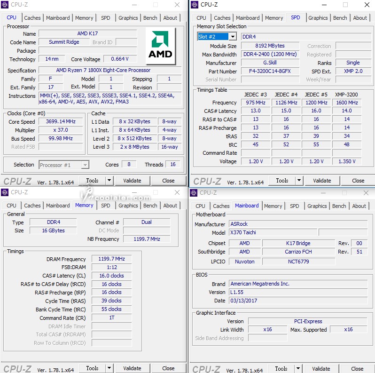Click the DDR4-2400 (1200 MHz) max bandwidth field
Viewport: 375px width, 373px height.
pyautogui.click(x=270, y=54)
